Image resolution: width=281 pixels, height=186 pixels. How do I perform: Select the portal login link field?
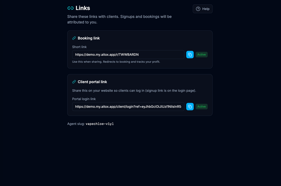click(128, 107)
